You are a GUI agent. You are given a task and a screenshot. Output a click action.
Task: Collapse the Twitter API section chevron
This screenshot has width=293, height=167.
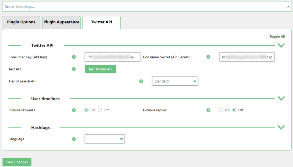coord(281,45)
